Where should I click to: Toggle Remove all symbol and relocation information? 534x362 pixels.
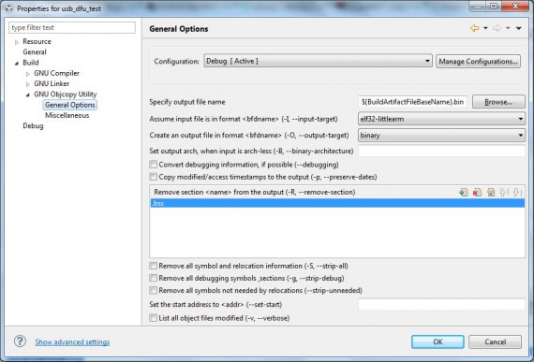154,266
